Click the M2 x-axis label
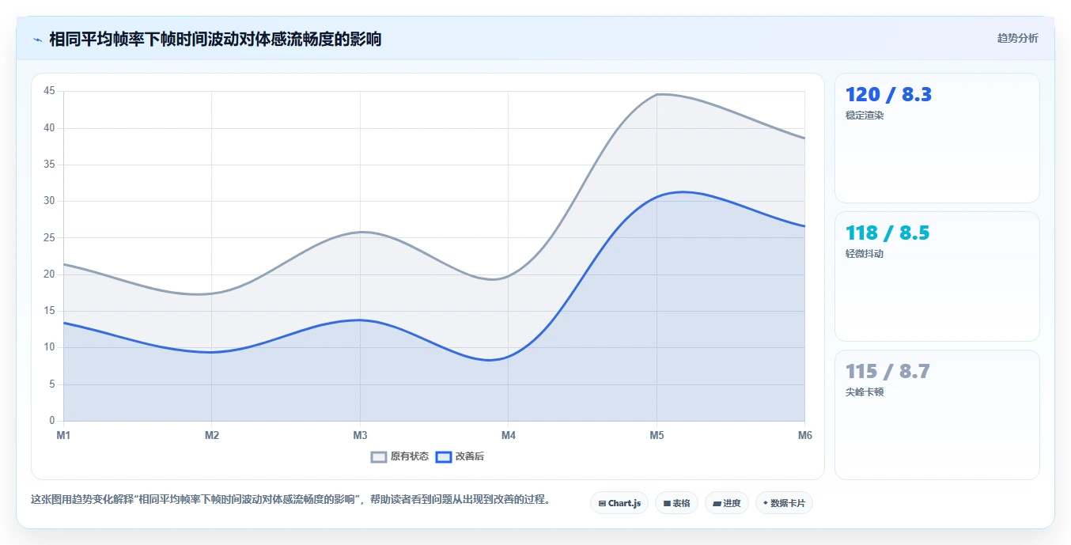Viewport: 1071px width, 545px height. click(212, 435)
